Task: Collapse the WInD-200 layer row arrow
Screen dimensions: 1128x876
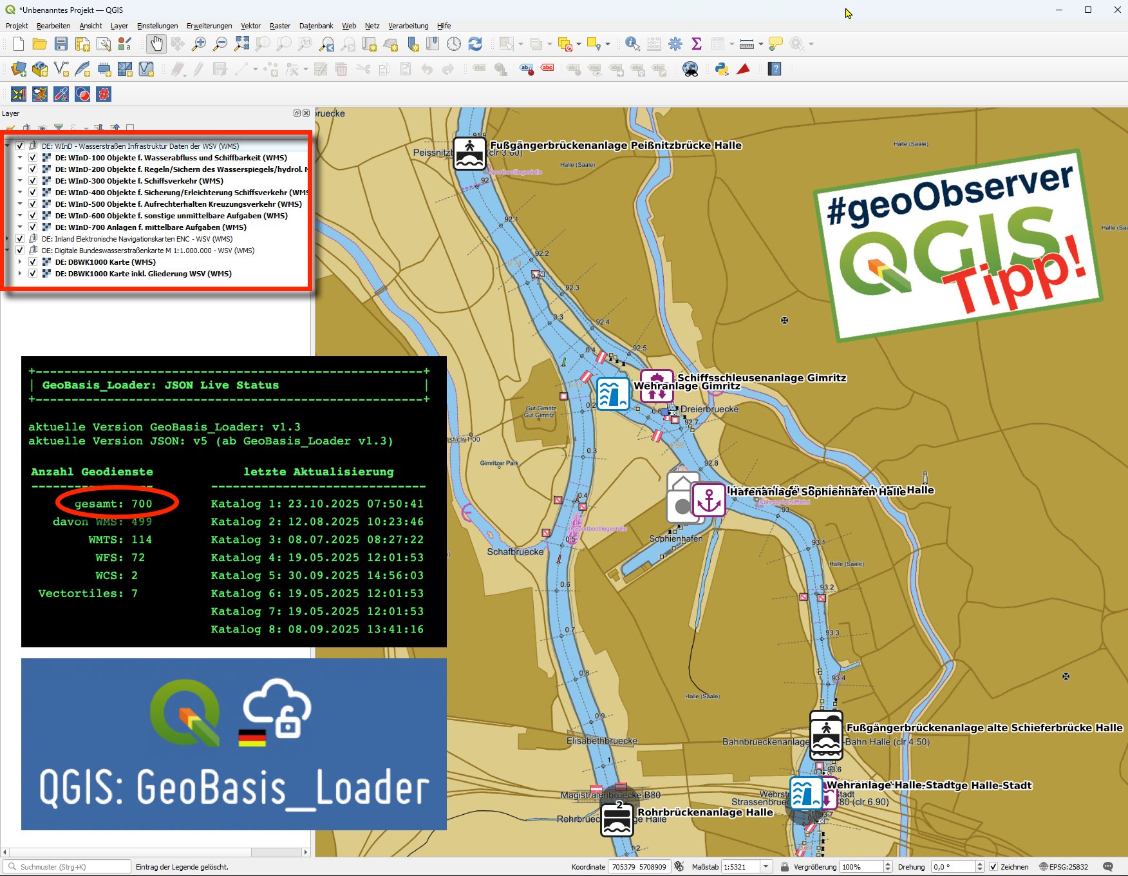Action: [x=20, y=169]
